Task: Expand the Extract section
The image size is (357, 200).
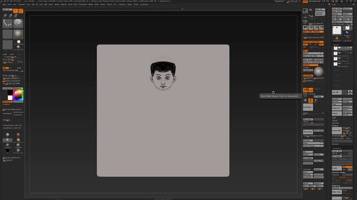Action: [335, 144]
